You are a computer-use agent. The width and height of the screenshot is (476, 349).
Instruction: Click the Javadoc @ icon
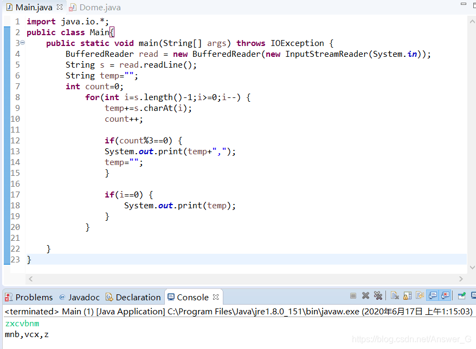coord(62,297)
